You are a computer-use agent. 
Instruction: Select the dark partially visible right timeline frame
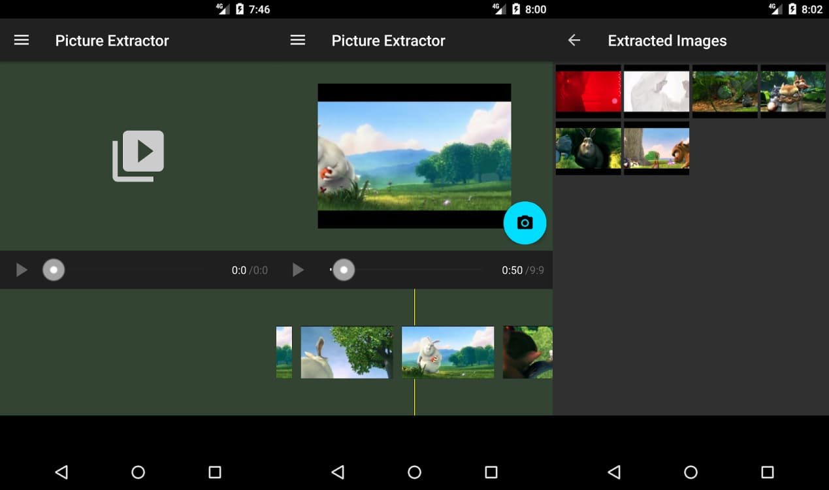click(x=528, y=352)
